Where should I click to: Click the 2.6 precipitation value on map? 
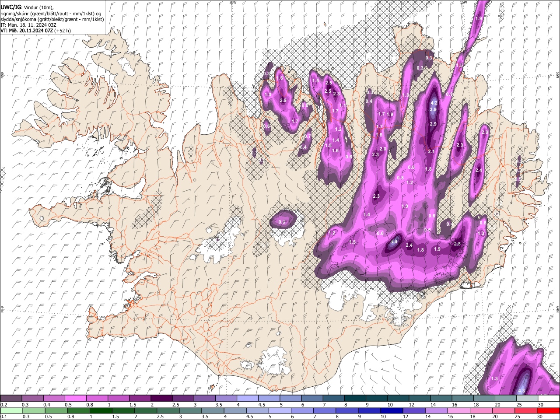458,244
